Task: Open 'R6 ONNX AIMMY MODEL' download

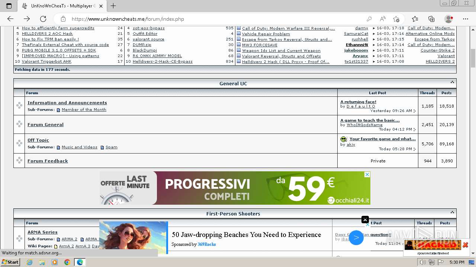Action: 157,56
